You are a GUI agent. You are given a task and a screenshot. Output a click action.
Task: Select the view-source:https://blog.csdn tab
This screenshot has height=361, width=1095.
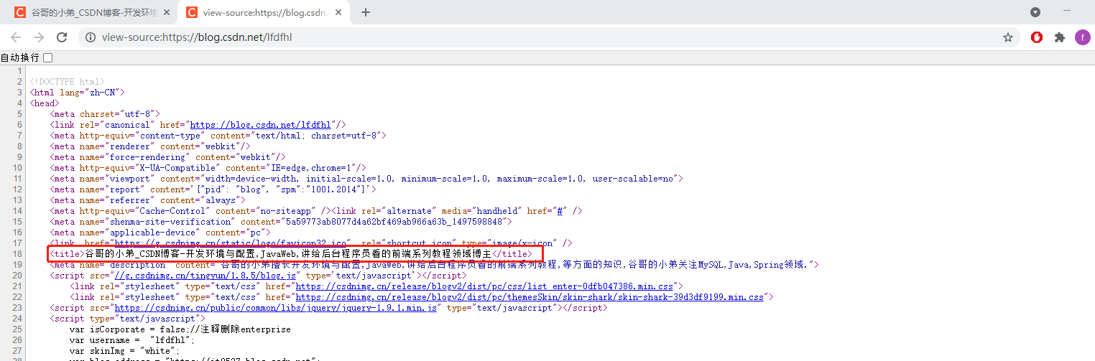point(264,12)
